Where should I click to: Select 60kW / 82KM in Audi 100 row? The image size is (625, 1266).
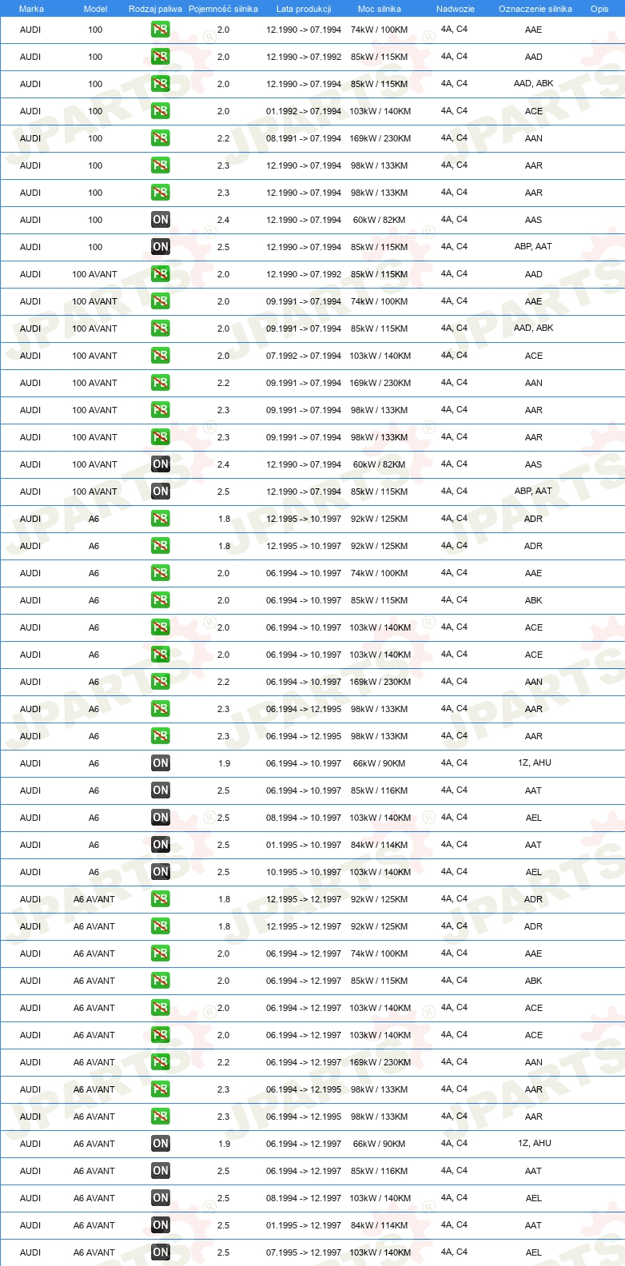coord(380,220)
